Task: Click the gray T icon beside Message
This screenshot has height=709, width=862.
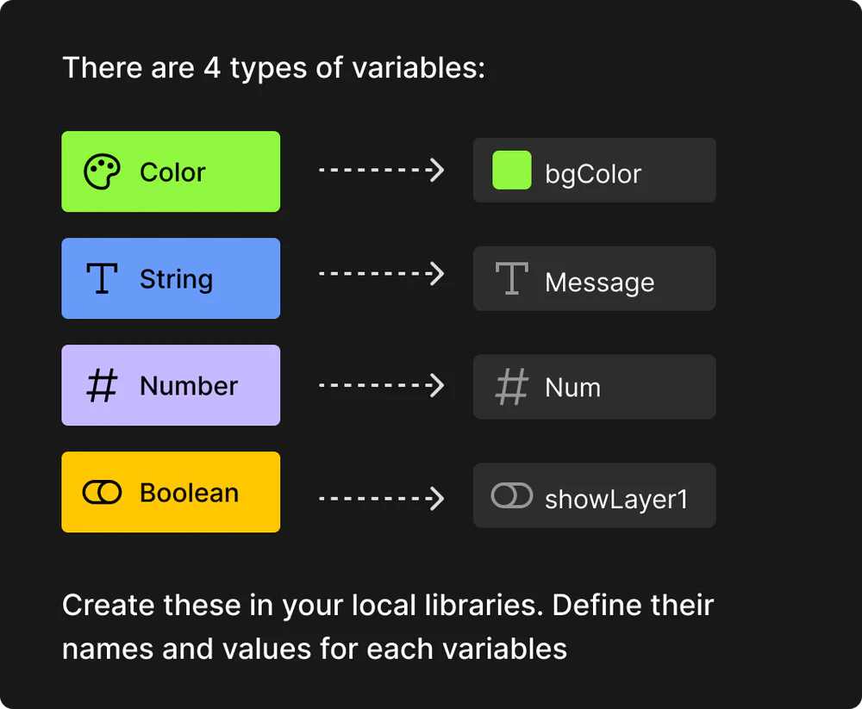Action: pyautogui.click(x=511, y=279)
